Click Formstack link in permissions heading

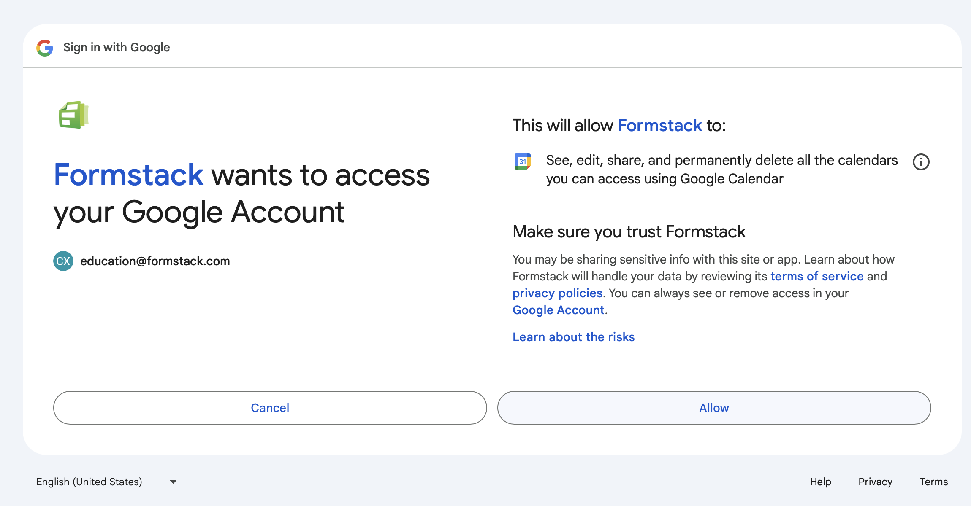(659, 126)
